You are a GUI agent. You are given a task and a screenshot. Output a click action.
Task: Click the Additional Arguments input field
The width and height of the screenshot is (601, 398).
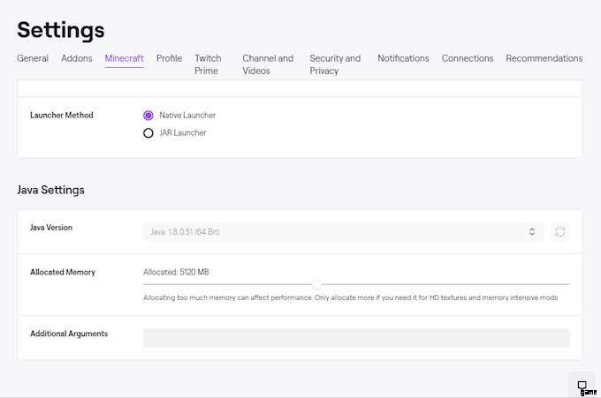pyautogui.click(x=356, y=338)
